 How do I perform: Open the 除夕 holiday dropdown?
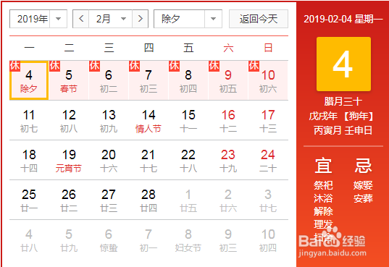[188, 19]
